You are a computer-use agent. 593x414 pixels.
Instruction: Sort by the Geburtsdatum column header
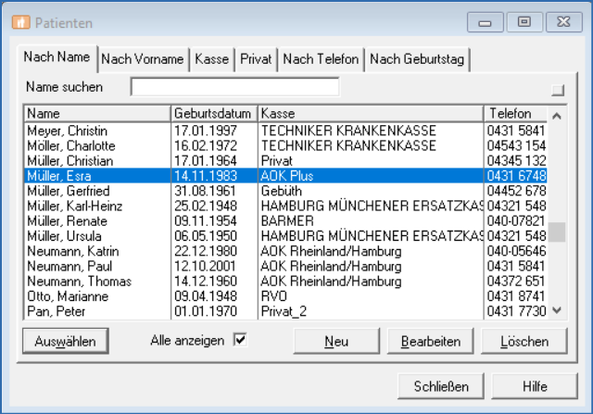point(214,113)
